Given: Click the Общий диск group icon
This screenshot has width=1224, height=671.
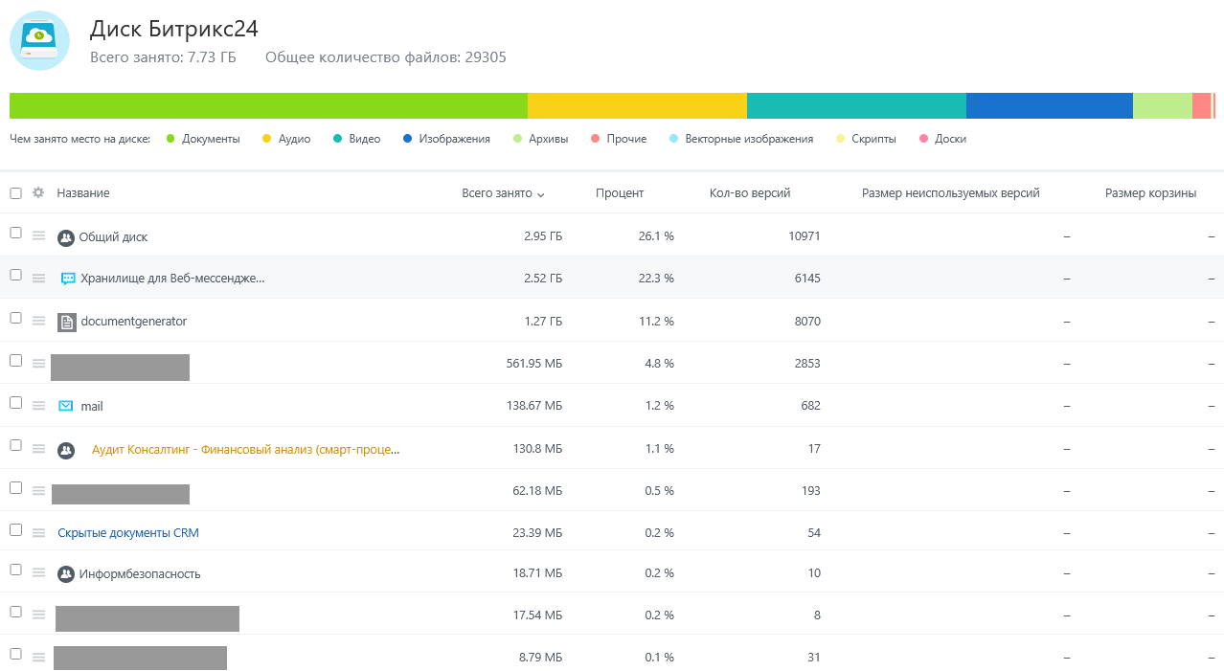Looking at the screenshot, I should pyautogui.click(x=66, y=237).
